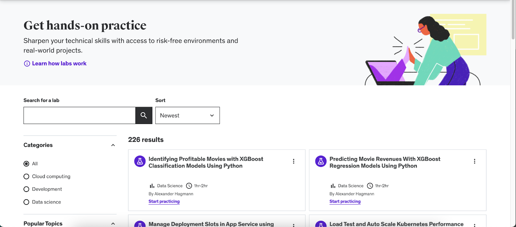Open the Newest sort dropdown
516x227 pixels.
pos(187,116)
